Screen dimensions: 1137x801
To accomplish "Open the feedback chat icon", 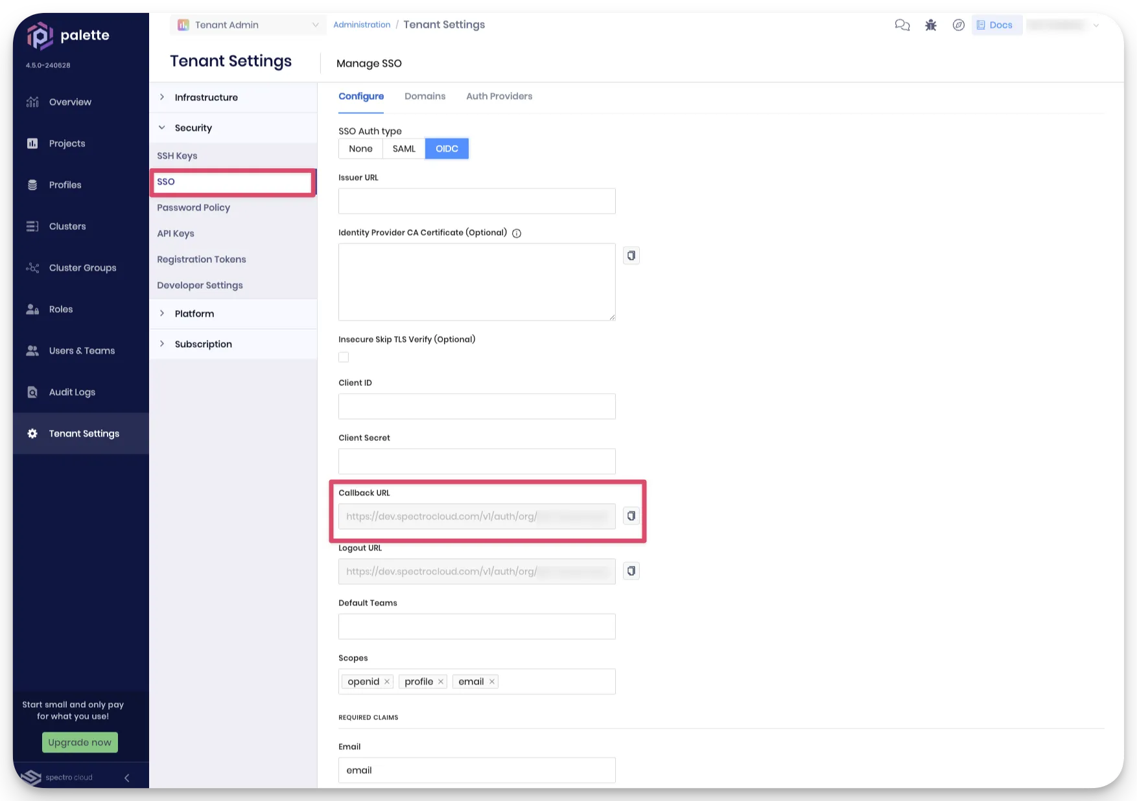I will (x=902, y=25).
